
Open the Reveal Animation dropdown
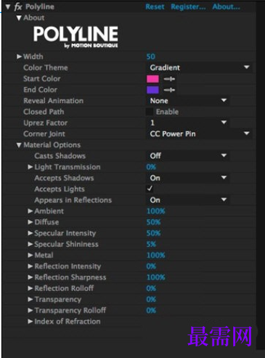pos(188,101)
